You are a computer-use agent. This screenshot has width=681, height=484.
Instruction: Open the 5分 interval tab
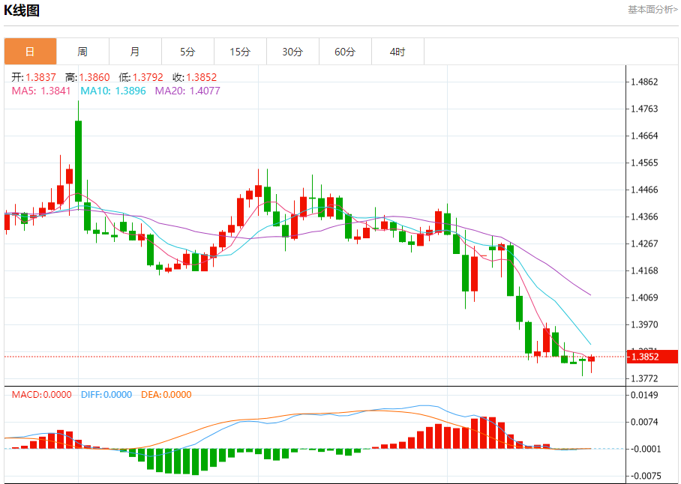pos(187,52)
